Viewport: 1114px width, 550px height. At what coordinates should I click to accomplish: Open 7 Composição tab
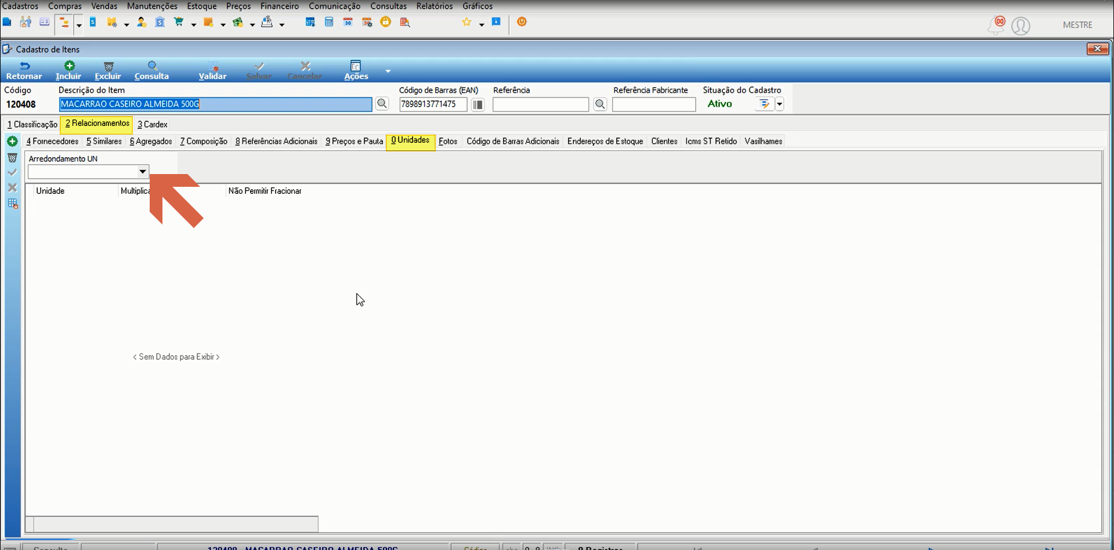pos(204,141)
